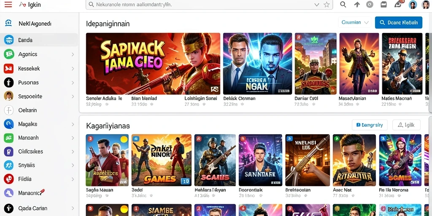The height and width of the screenshot is (216, 432).
Task: Click the star bookmark icon in search bar
Action: coord(327,5)
